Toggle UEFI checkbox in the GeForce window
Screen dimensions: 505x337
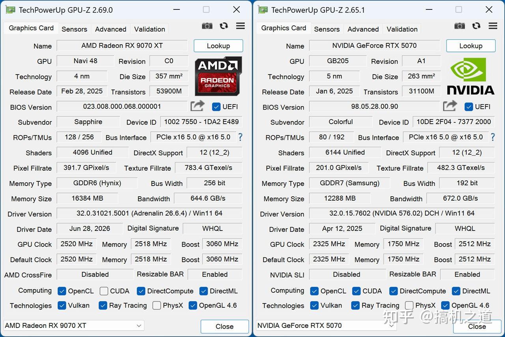469,106
